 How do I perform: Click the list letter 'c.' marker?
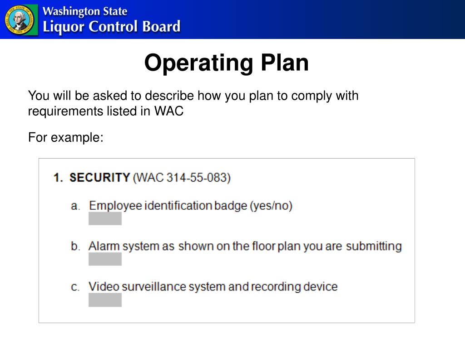click(x=75, y=287)
